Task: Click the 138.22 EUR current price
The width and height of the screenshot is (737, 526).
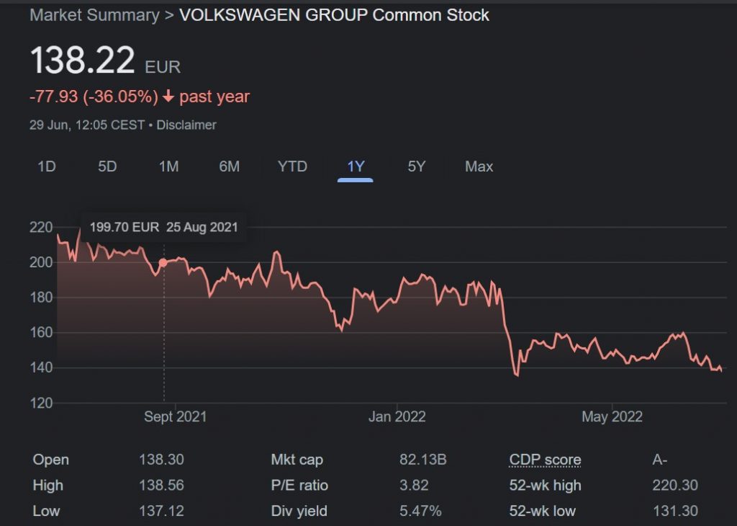Action: coord(83,61)
